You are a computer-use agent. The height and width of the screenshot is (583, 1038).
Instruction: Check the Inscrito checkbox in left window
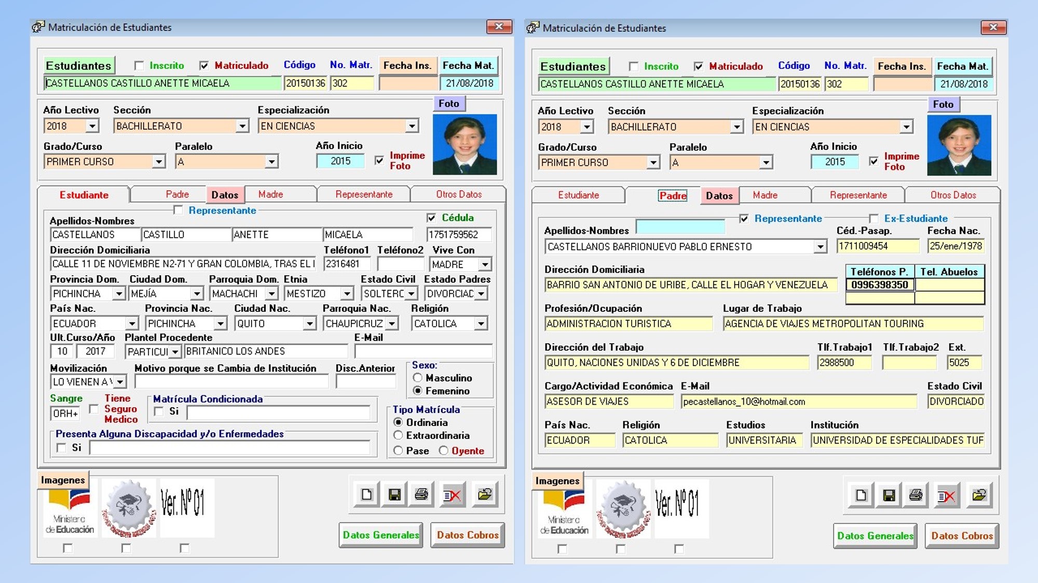coord(139,66)
